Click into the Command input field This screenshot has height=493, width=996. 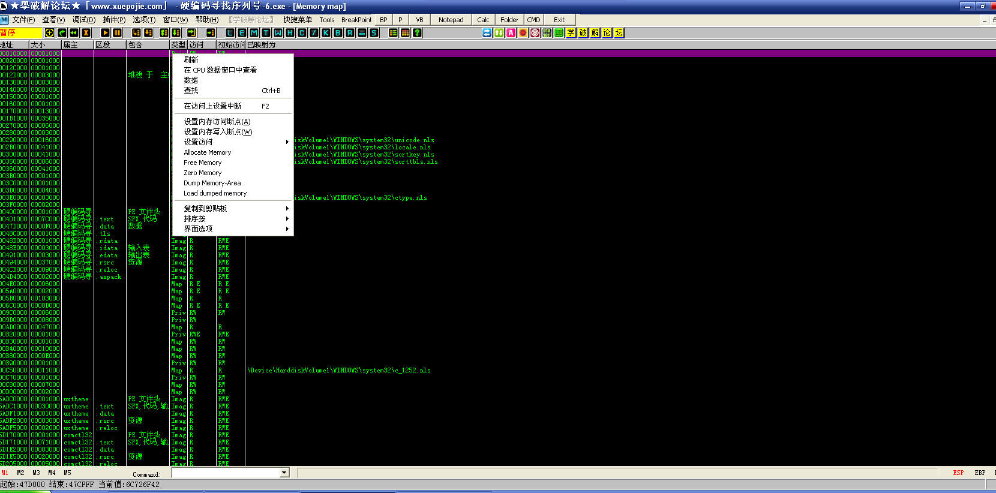[226, 473]
